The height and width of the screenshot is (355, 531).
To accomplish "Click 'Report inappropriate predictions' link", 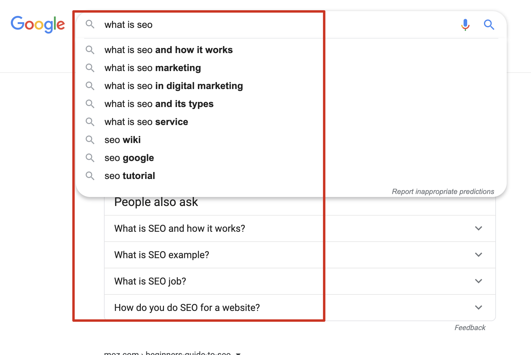I will pyautogui.click(x=443, y=192).
